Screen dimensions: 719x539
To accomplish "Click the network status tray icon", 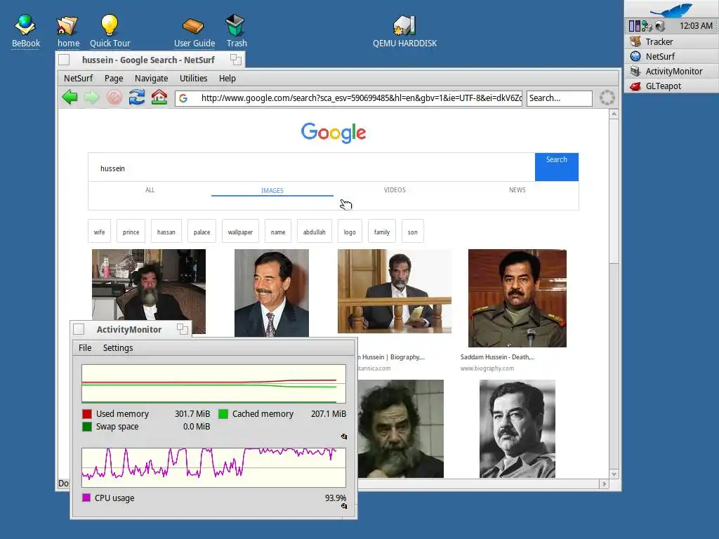I will click(x=647, y=26).
